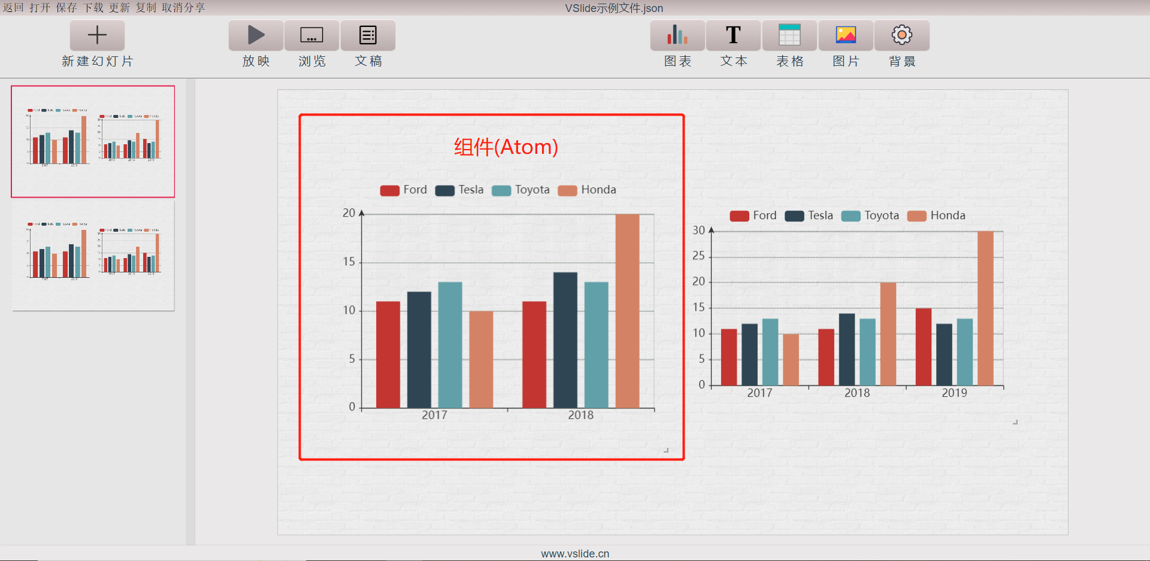This screenshot has width=1150, height=561.
Task: Select the second slide thumbnail
Action: point(93,256)
